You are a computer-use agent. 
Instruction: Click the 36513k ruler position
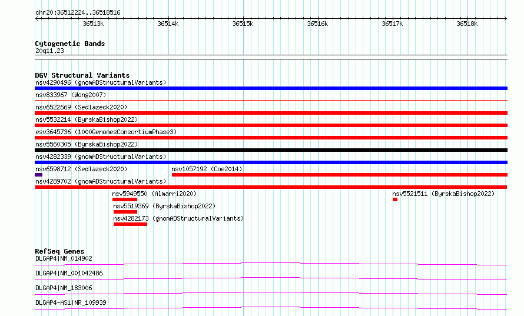pyautogui.click(x=93, y=24)
